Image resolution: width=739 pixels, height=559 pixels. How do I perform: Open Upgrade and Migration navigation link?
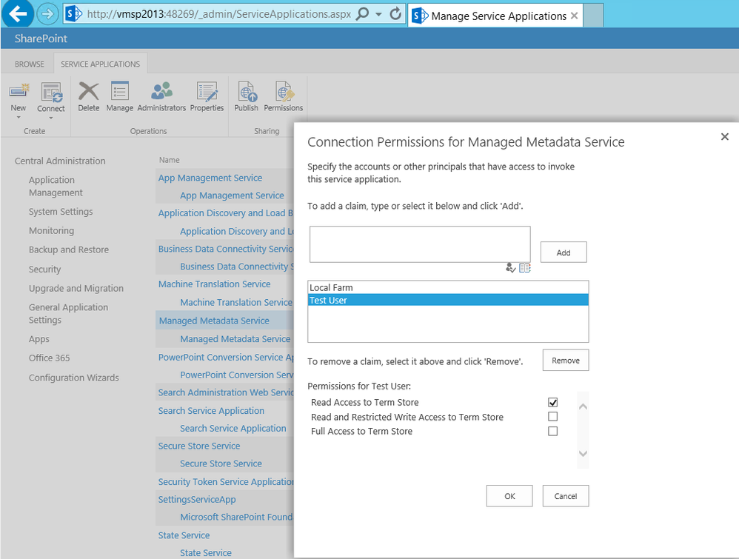pyautogui.click(x=76, y=288)
